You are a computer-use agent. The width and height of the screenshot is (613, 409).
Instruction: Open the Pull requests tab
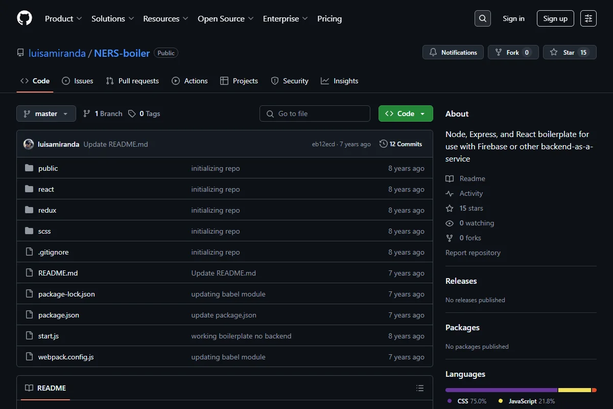(132, 81)
